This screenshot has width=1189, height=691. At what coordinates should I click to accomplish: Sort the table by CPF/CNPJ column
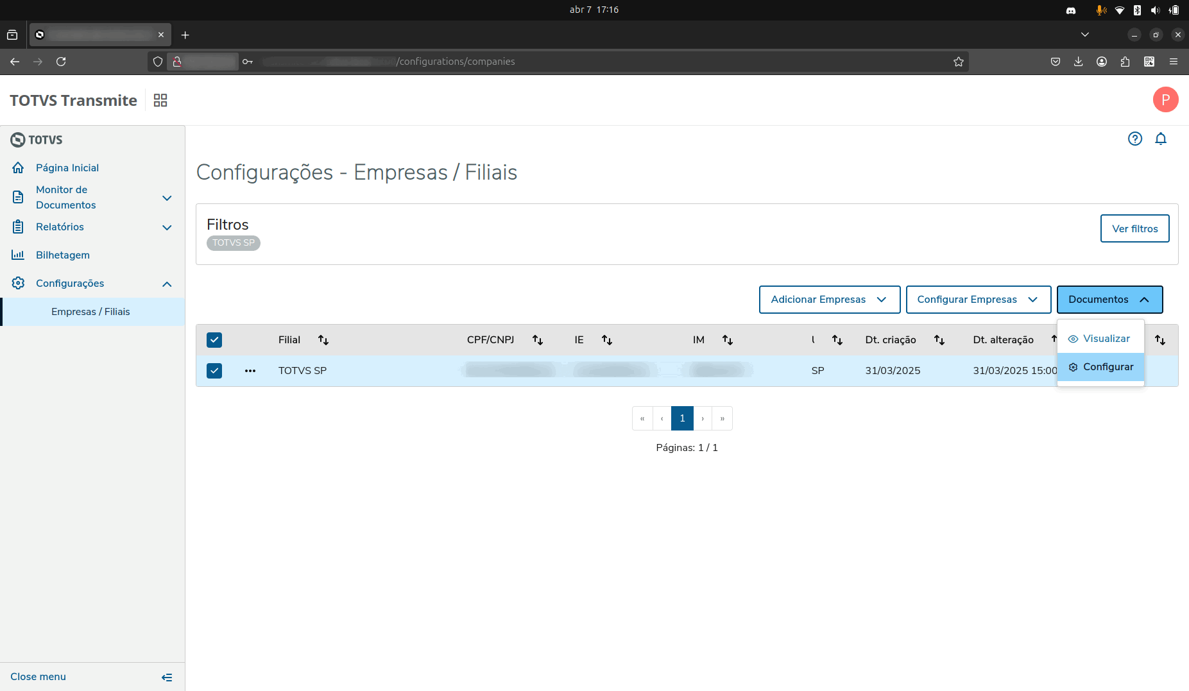(x=538, y=340)
